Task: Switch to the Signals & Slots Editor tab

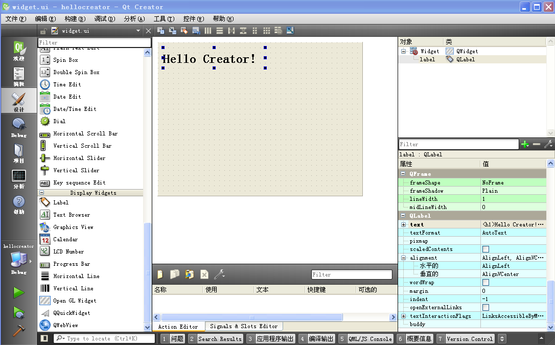Action: [x=244, y=326]
